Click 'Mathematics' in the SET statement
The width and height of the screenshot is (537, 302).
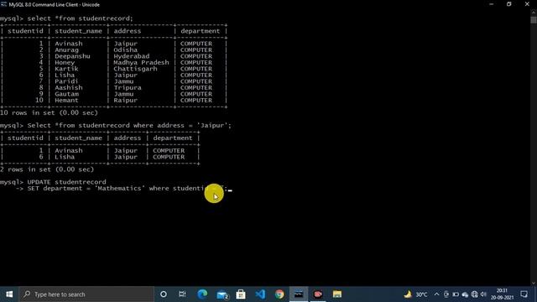pos(119,188)
